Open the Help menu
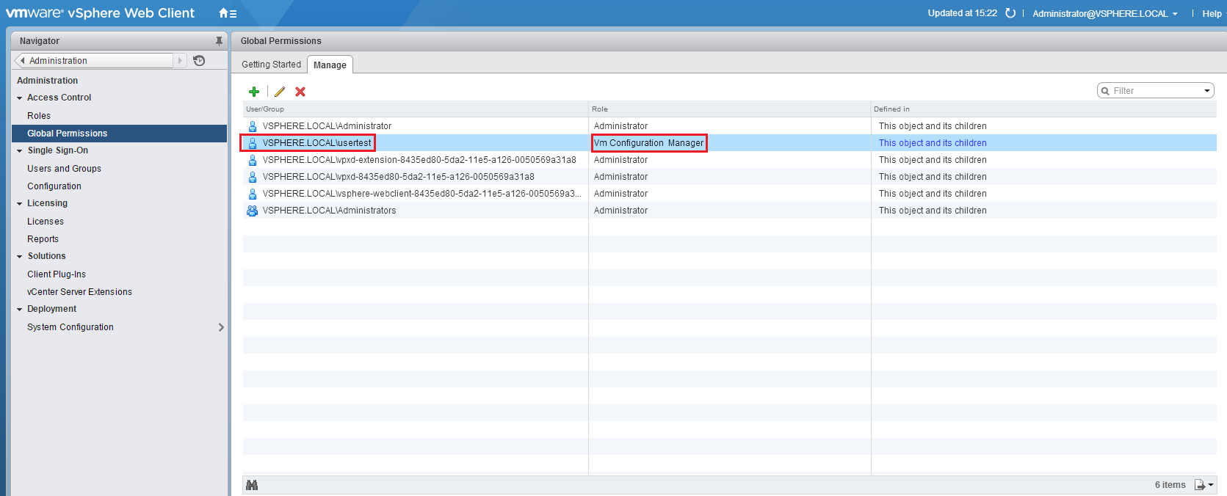The width and height of the screenshot is (1227, 496). coord(1212,14)
